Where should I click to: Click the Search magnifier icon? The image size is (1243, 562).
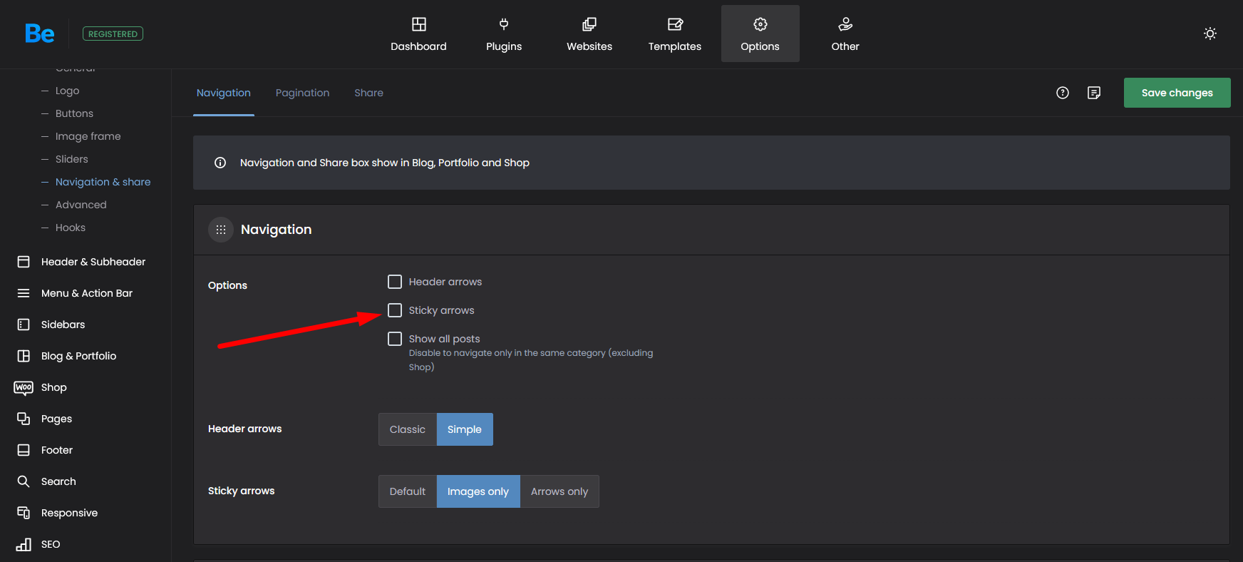click(x=24, y=481)
